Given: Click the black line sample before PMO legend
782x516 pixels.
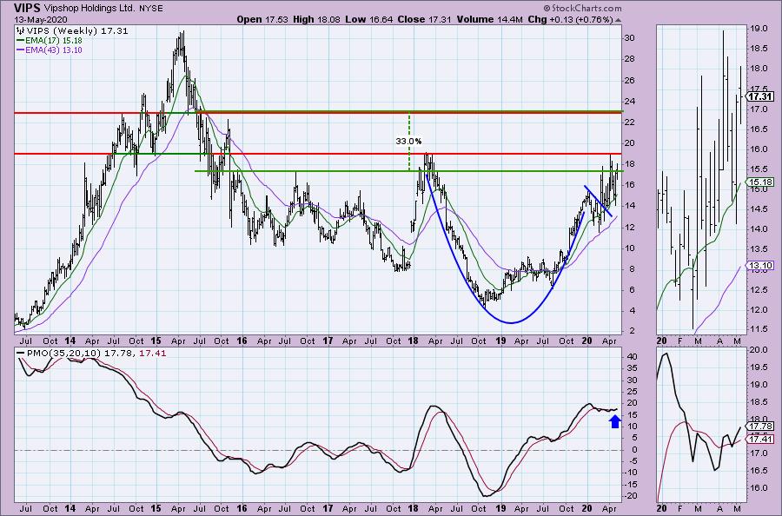Looking at the screenshot, I should click(x=21, y=353).
